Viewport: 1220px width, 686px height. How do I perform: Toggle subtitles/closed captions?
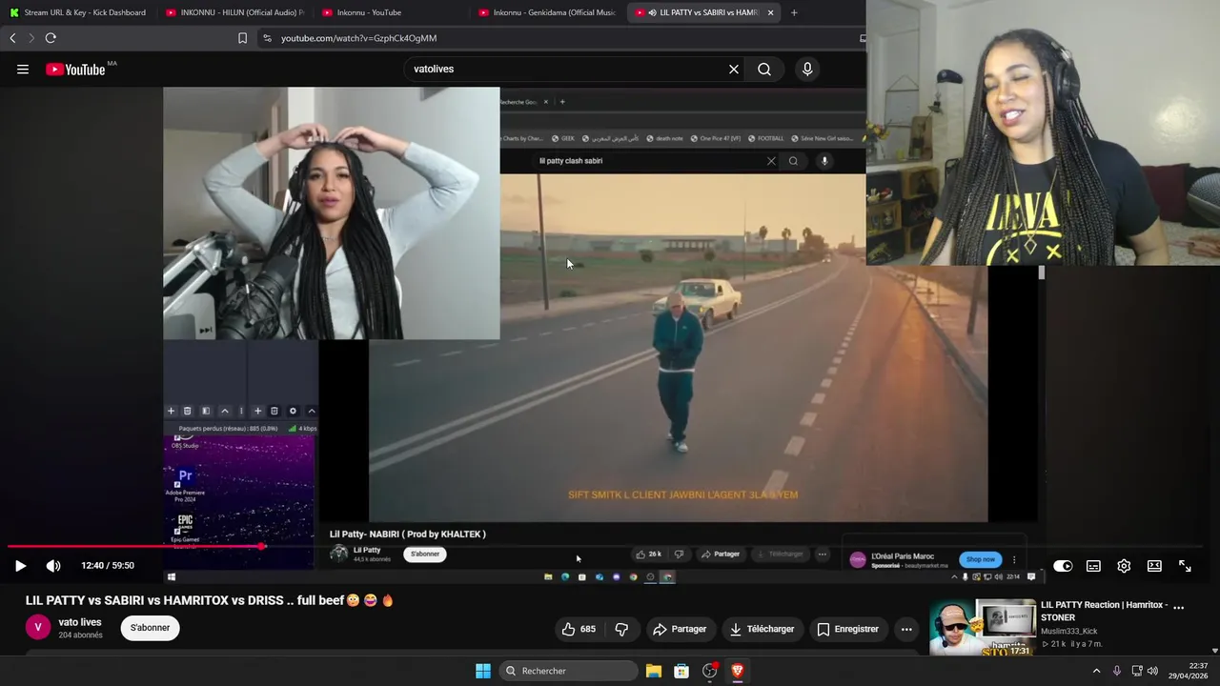[x=1093, y=566]
